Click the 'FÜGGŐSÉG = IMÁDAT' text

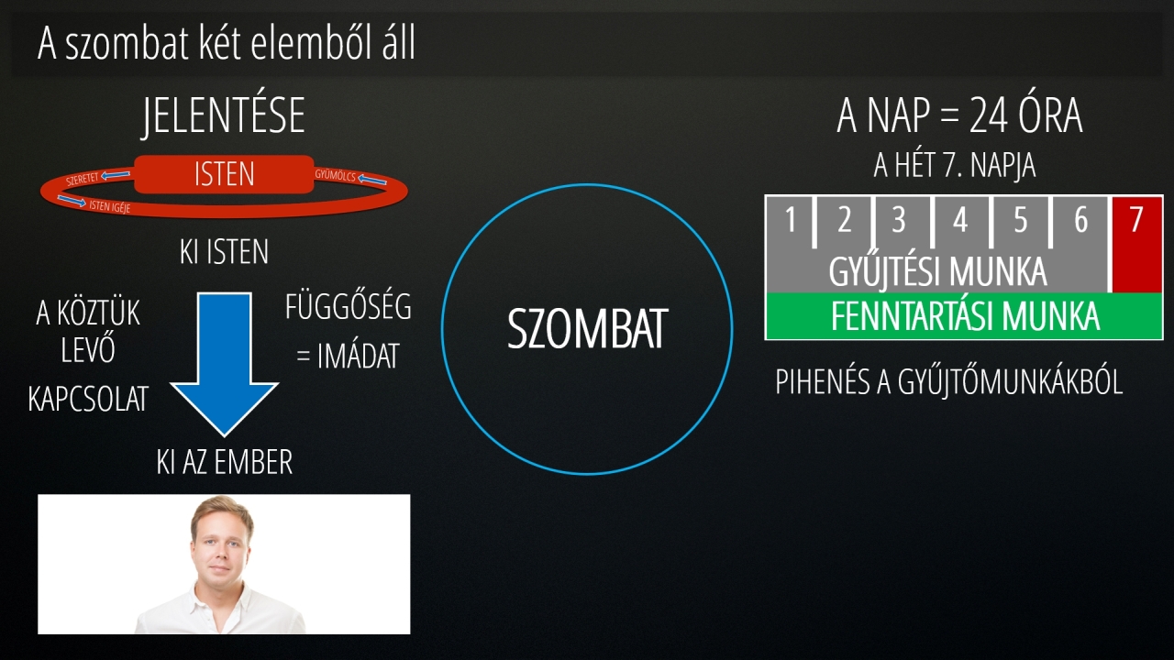pos(349,333)
